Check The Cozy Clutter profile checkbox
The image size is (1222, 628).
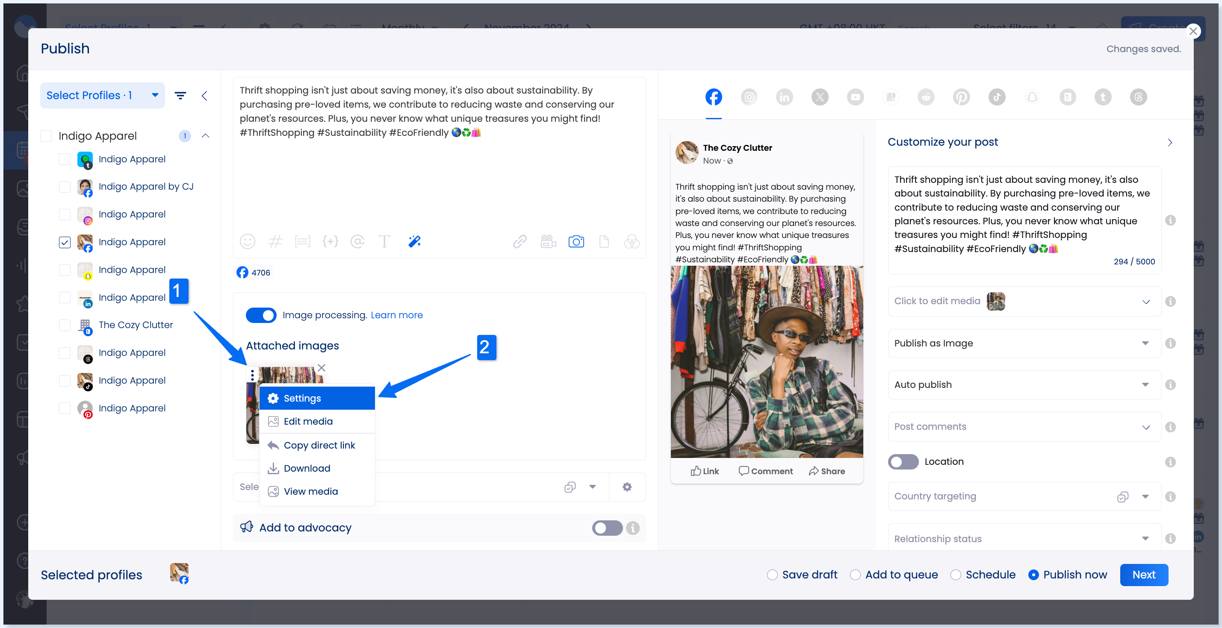click(x=65, y=325)
